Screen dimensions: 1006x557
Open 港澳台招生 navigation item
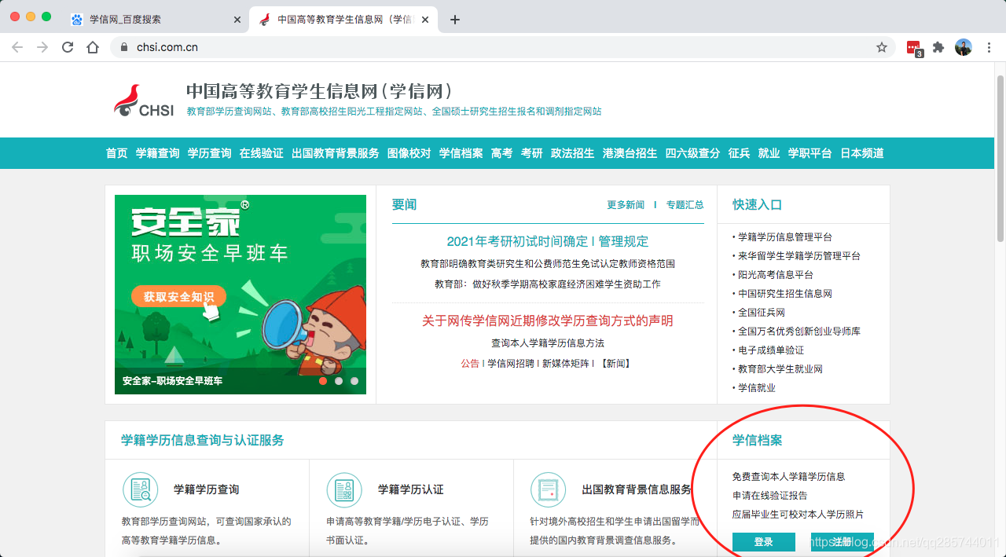pos(630,153)
